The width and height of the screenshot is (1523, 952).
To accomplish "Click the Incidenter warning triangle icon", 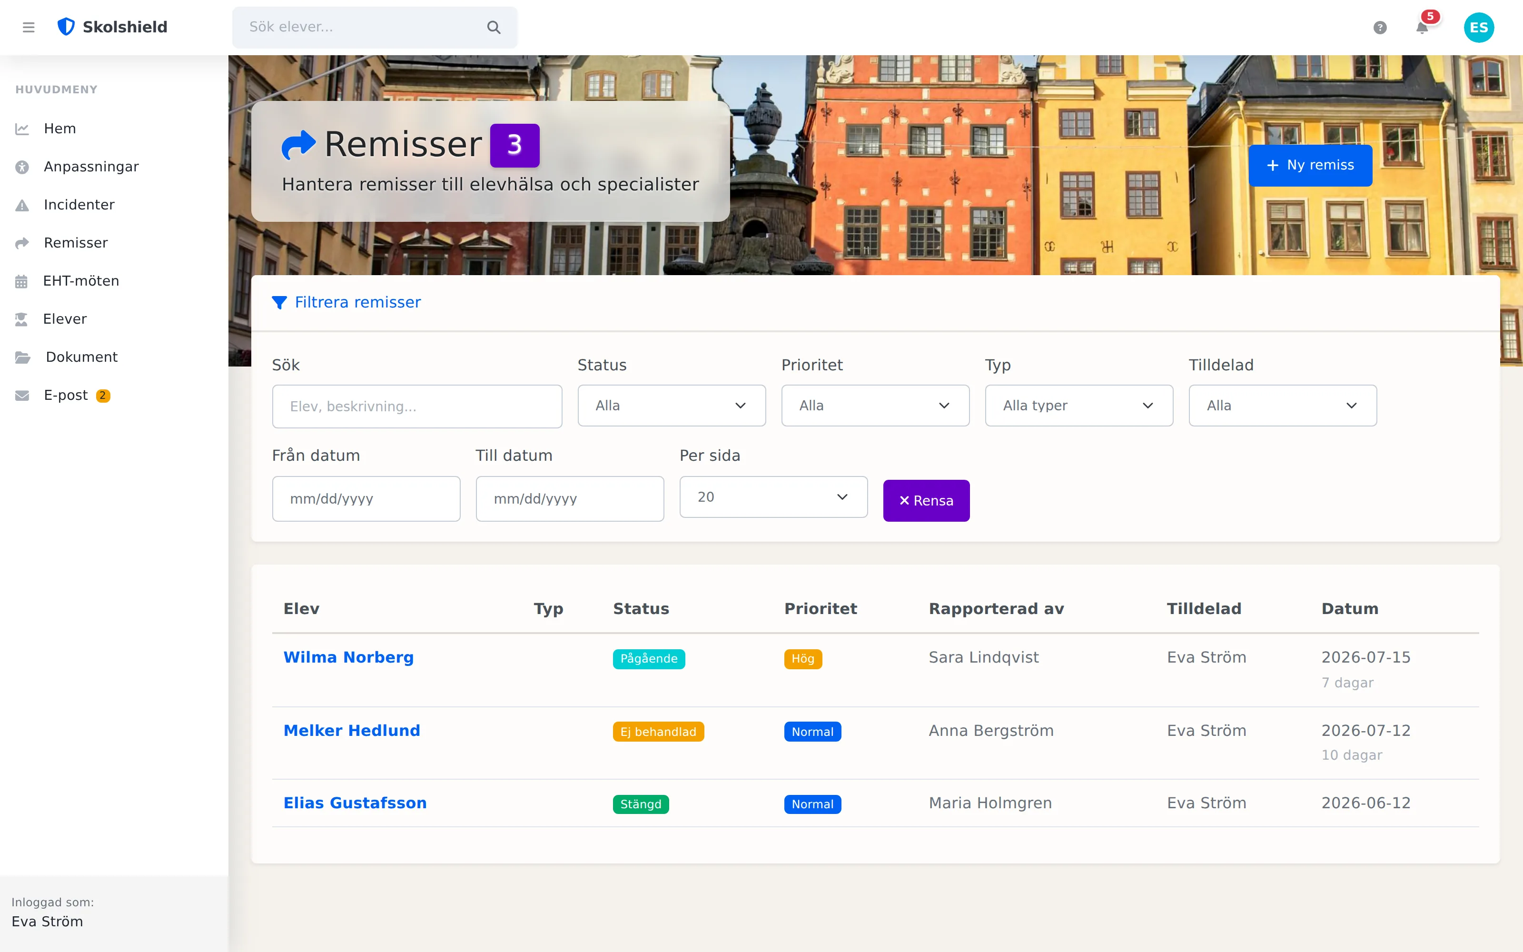I will tap(22, 205).
